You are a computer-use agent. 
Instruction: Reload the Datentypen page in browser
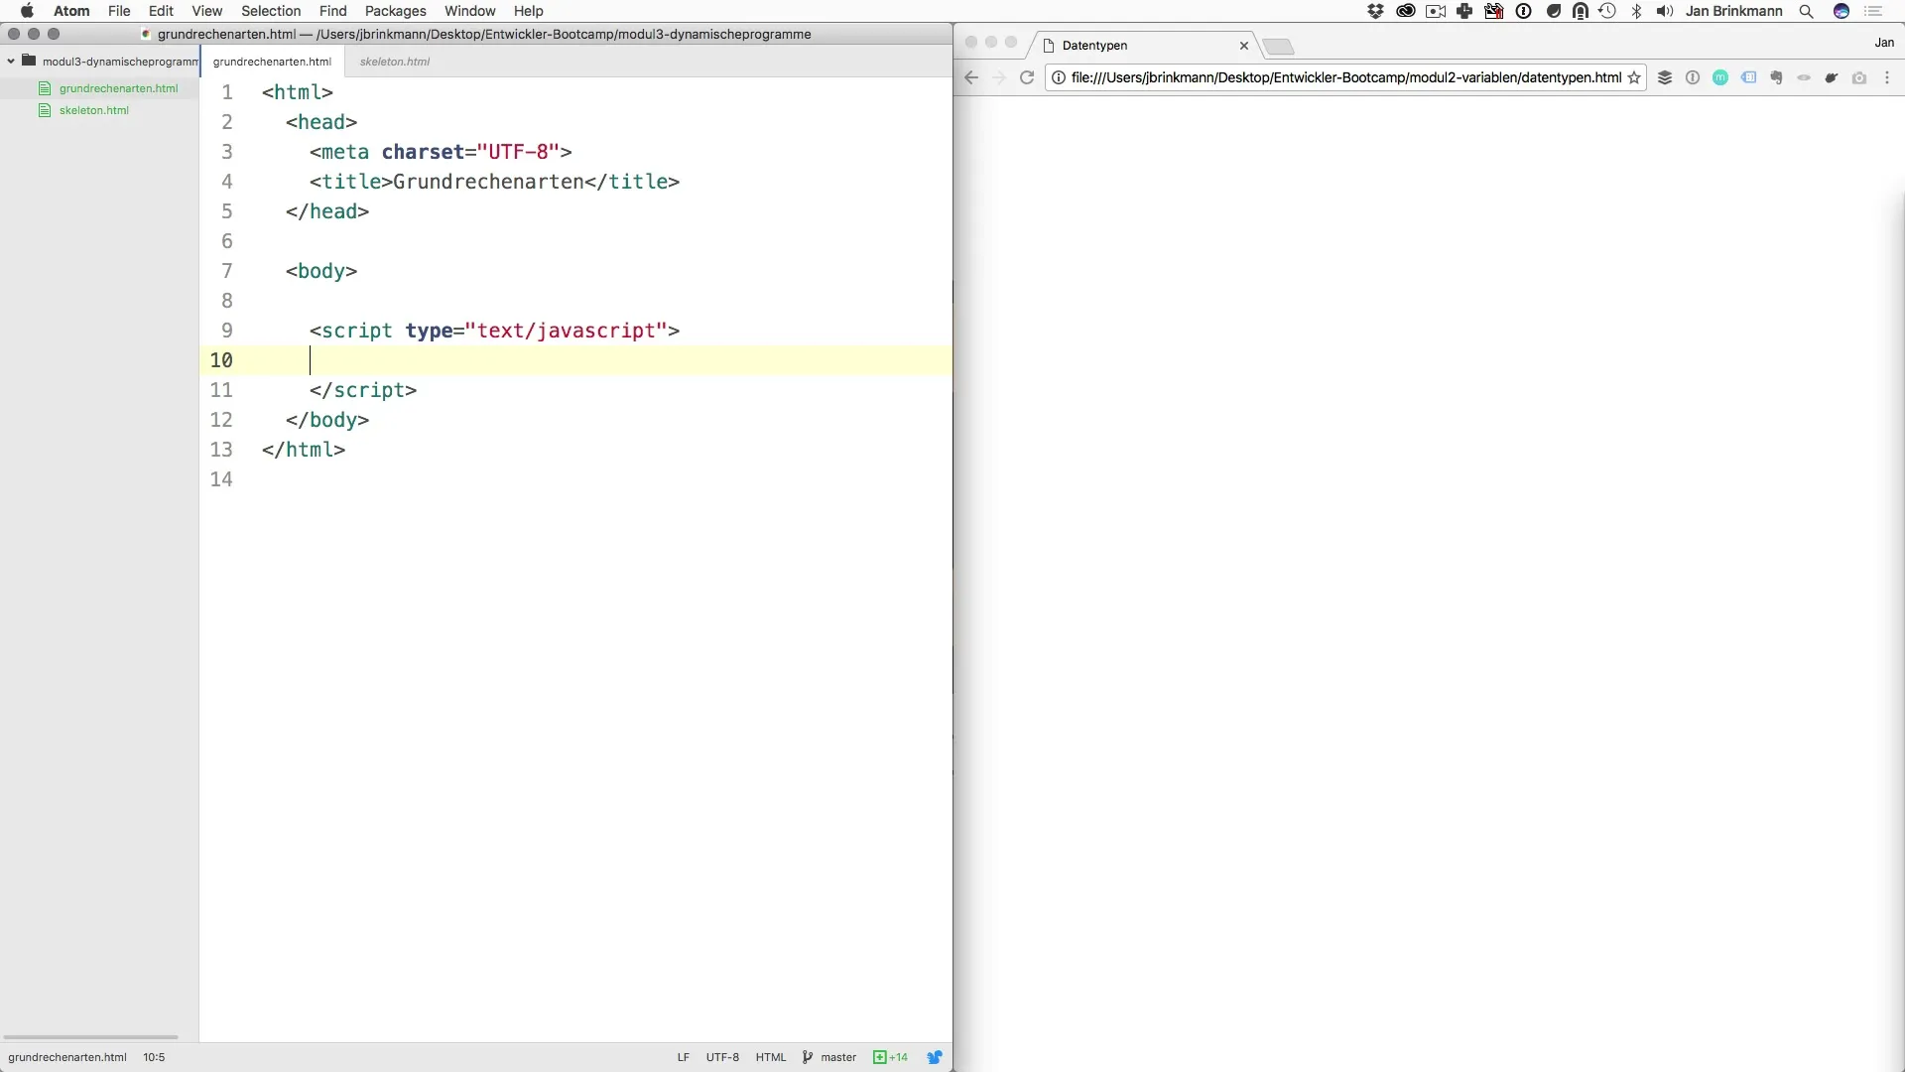point(1027,77)
